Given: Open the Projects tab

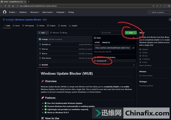Looking at the screenshot, I should (51, 26).
